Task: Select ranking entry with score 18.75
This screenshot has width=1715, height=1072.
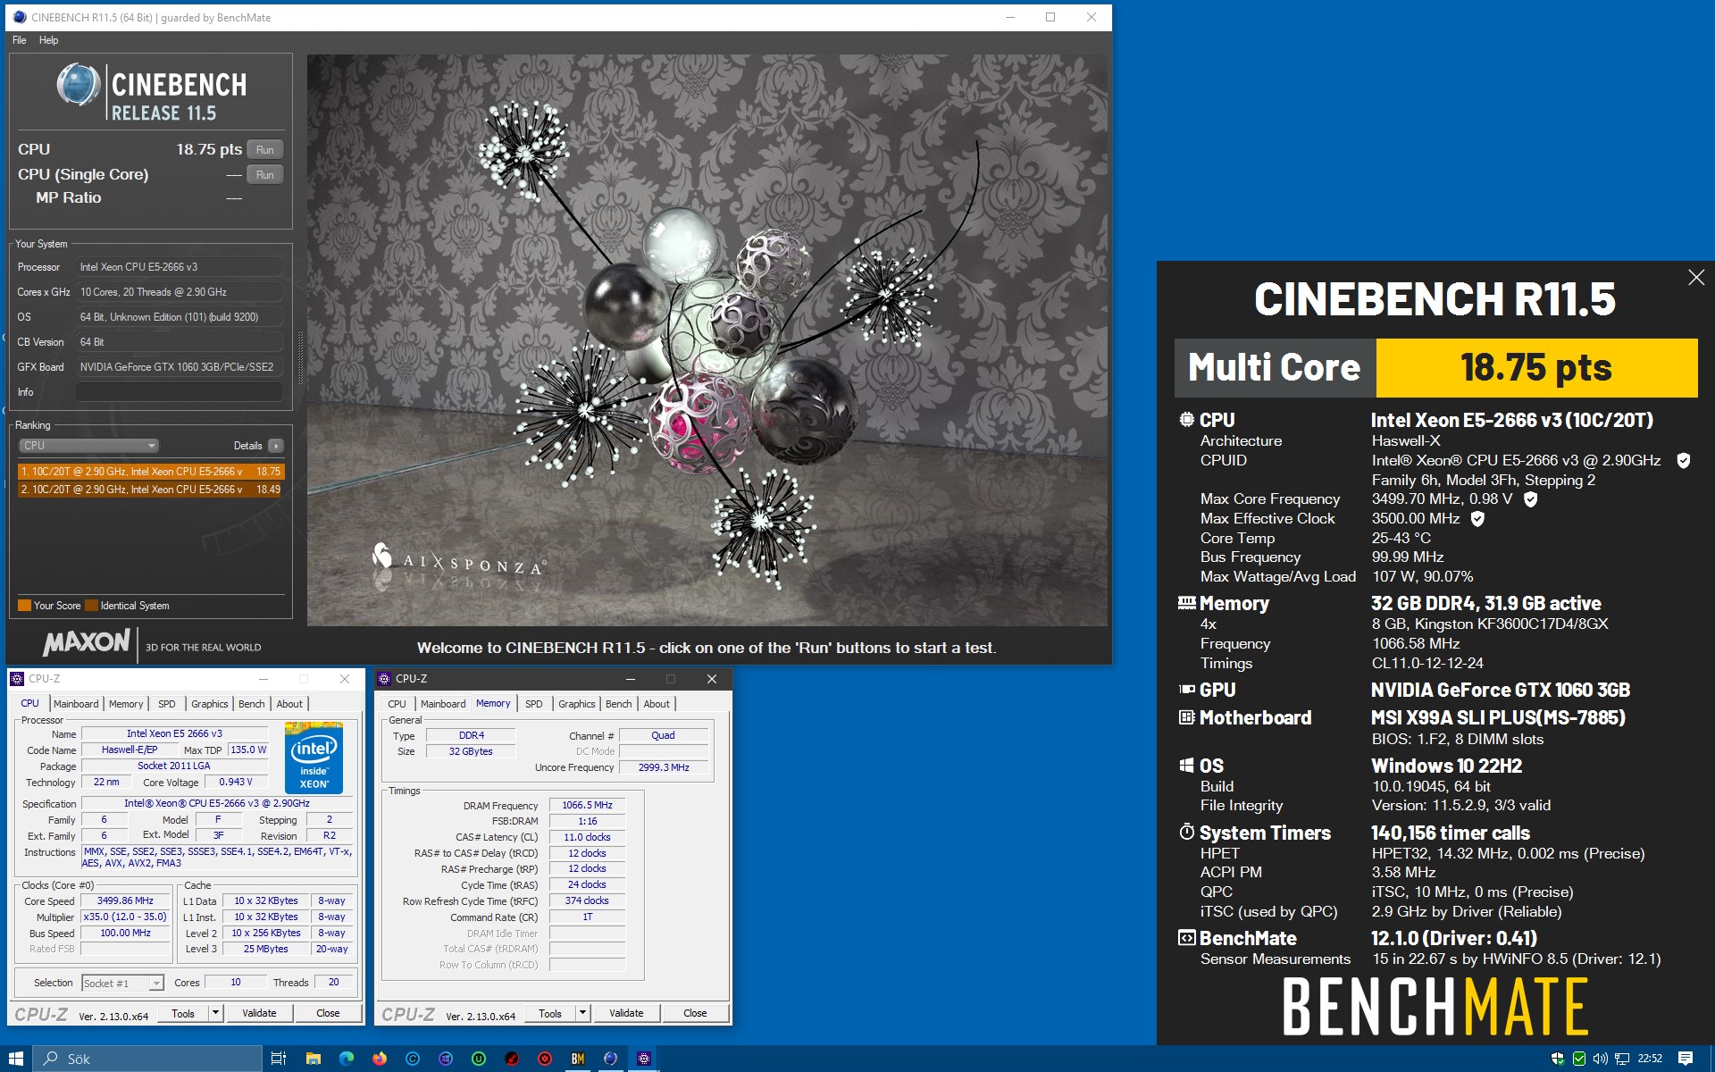Action: [x=151, y=472]
